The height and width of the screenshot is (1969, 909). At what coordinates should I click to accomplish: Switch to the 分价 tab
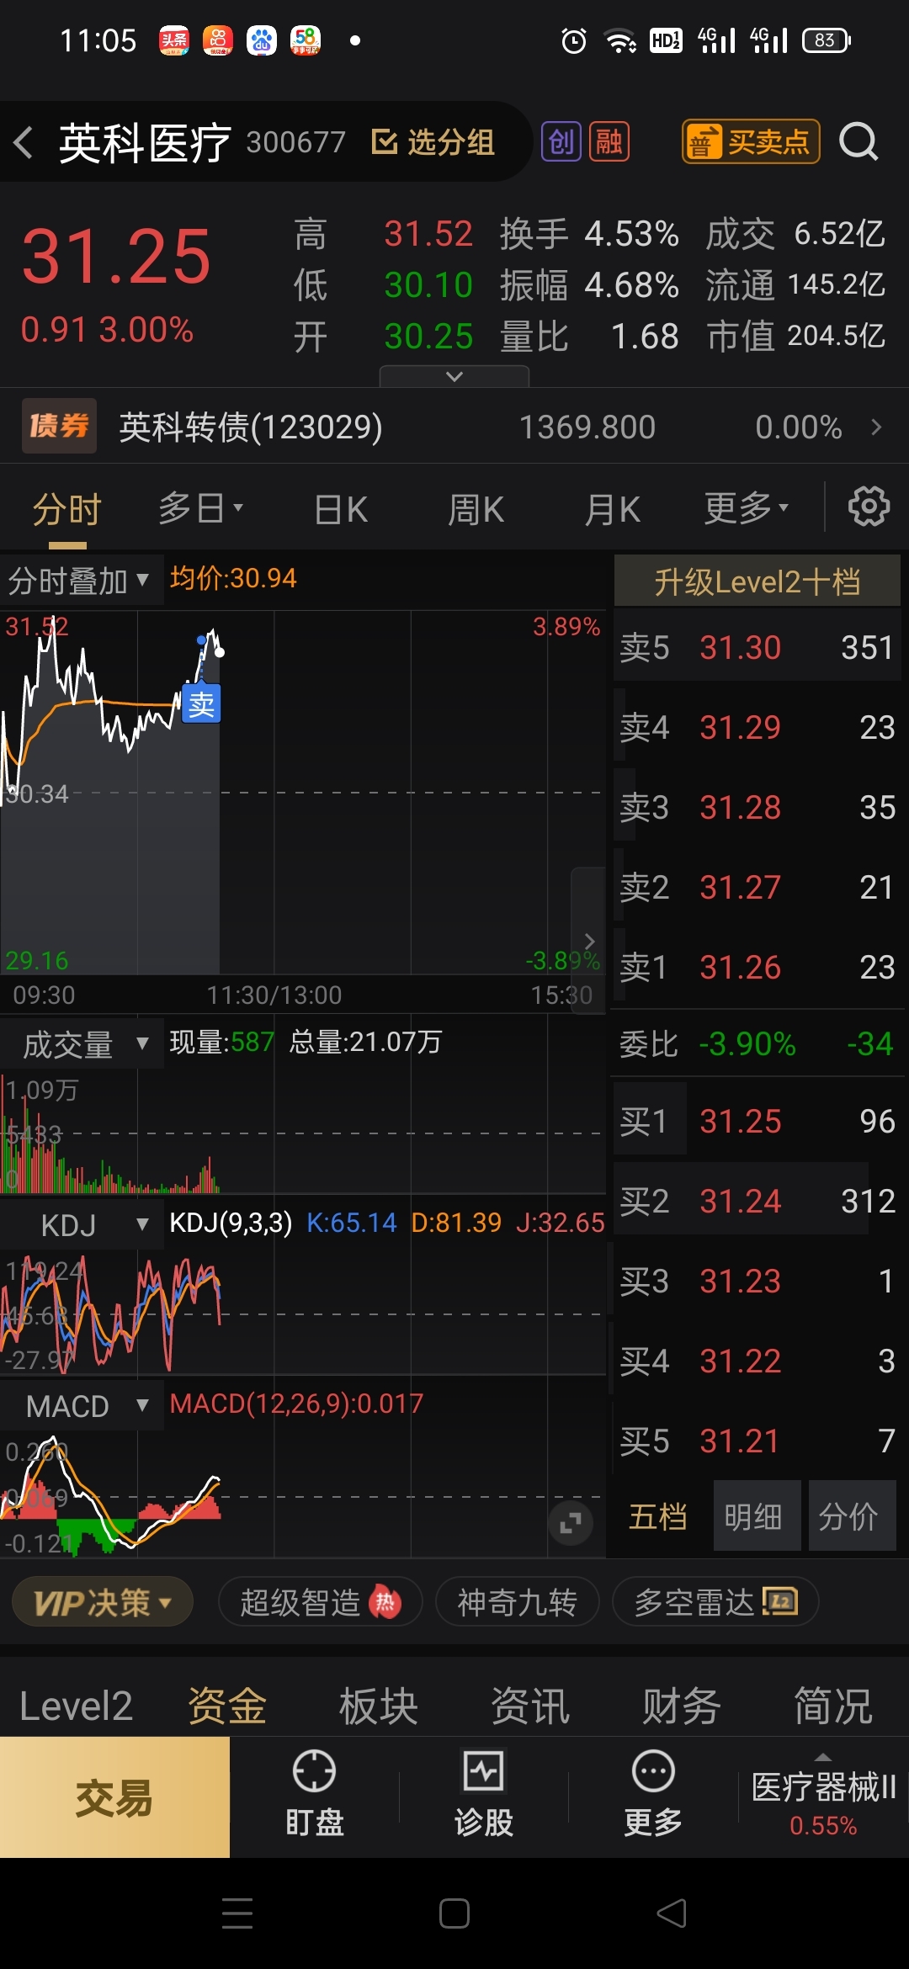pos(851,1515)
